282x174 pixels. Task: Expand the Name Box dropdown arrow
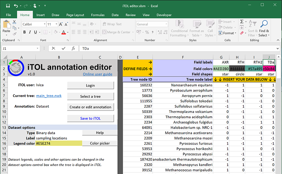[x=38, y=49]
